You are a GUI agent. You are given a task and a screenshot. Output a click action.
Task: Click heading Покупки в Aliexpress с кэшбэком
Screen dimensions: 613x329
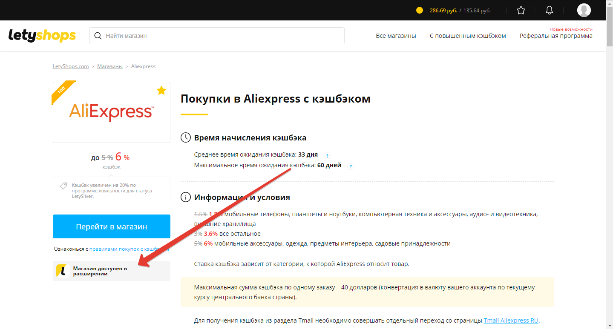pyautogui.click(x=276, y=99)
